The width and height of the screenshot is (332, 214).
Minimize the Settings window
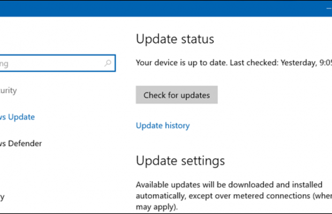(328, 9)
